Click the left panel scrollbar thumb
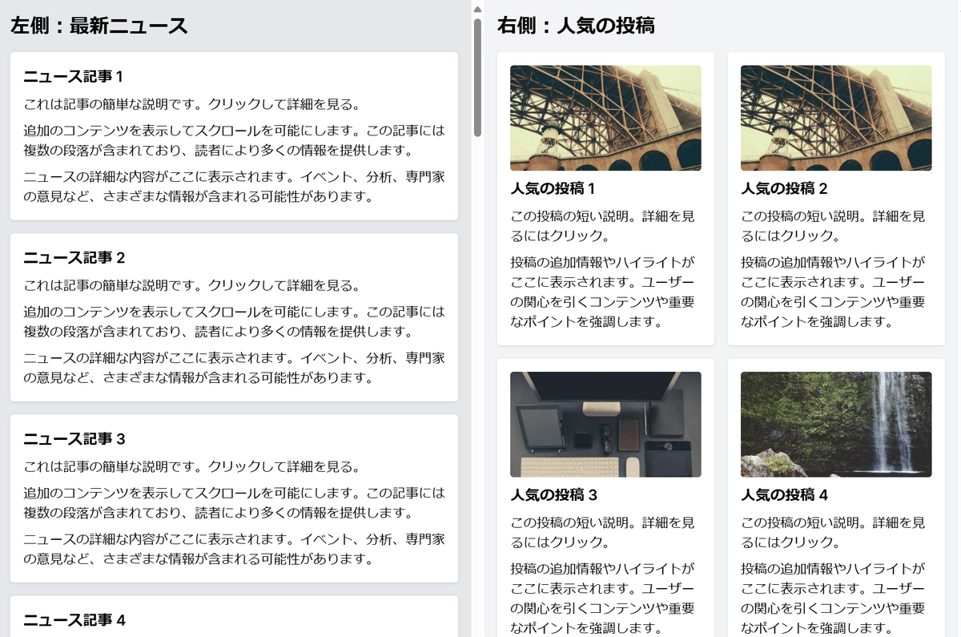Screen dimensions: 961x637 pyautogui.click(x=477, y=78)
